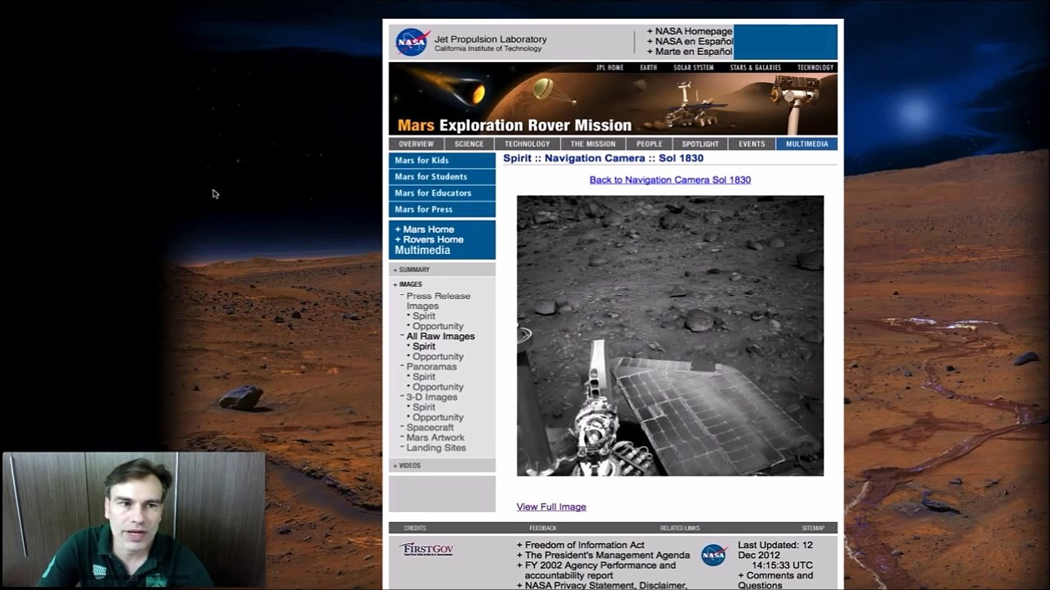Screen dimensions: 1050x590
Task: Expand the VIDEOS section
Action: pos(442,465)
